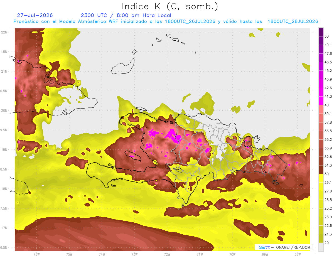The height and width of the screenshot is (258, 334).
Task: Click the color scale value '42.6'
Action: 328,88
